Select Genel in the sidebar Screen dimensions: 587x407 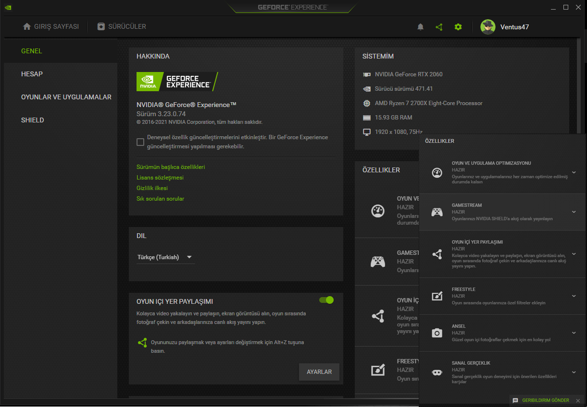61,51
